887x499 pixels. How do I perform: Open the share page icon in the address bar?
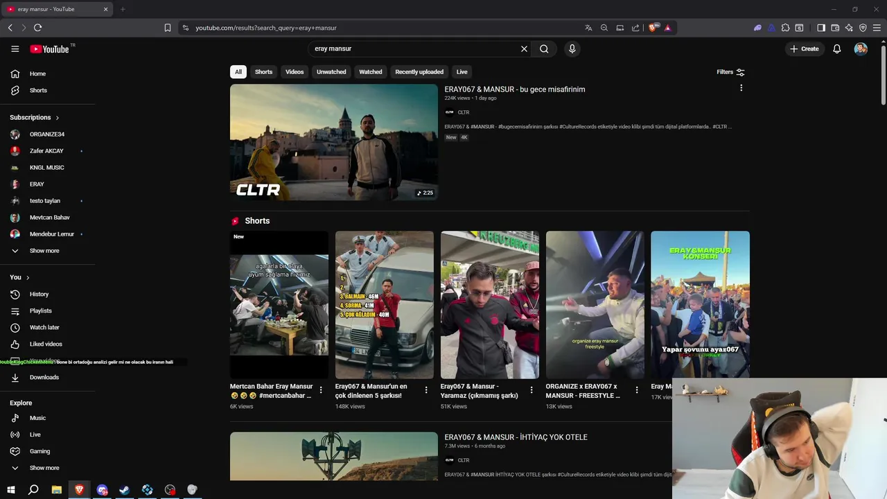[635, 28]
